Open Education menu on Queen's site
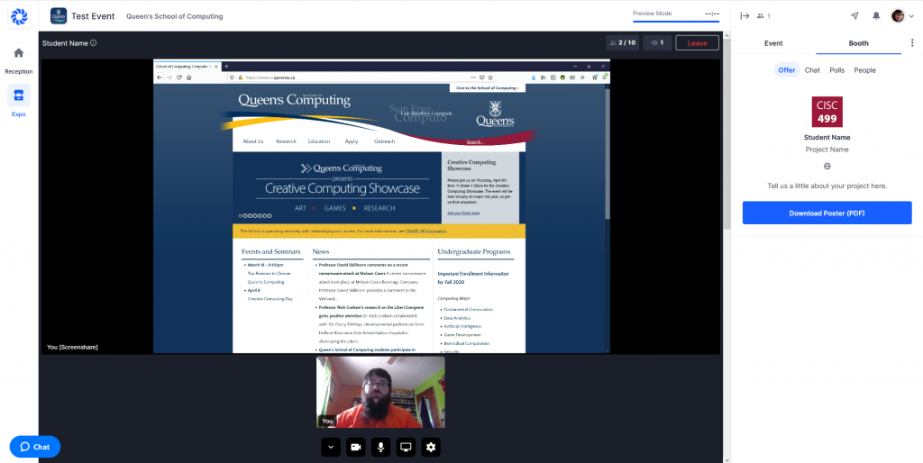Screen dimensions: 923x463 [x=319, y=141]
